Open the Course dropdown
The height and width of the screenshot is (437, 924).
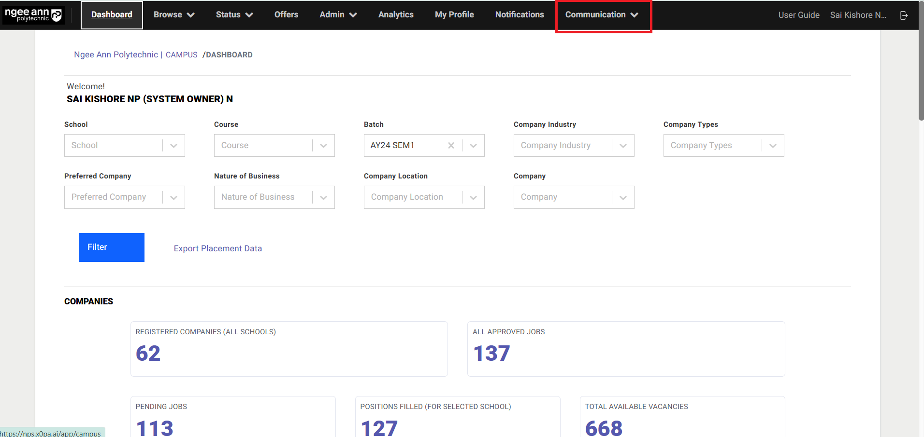point(323,146)
